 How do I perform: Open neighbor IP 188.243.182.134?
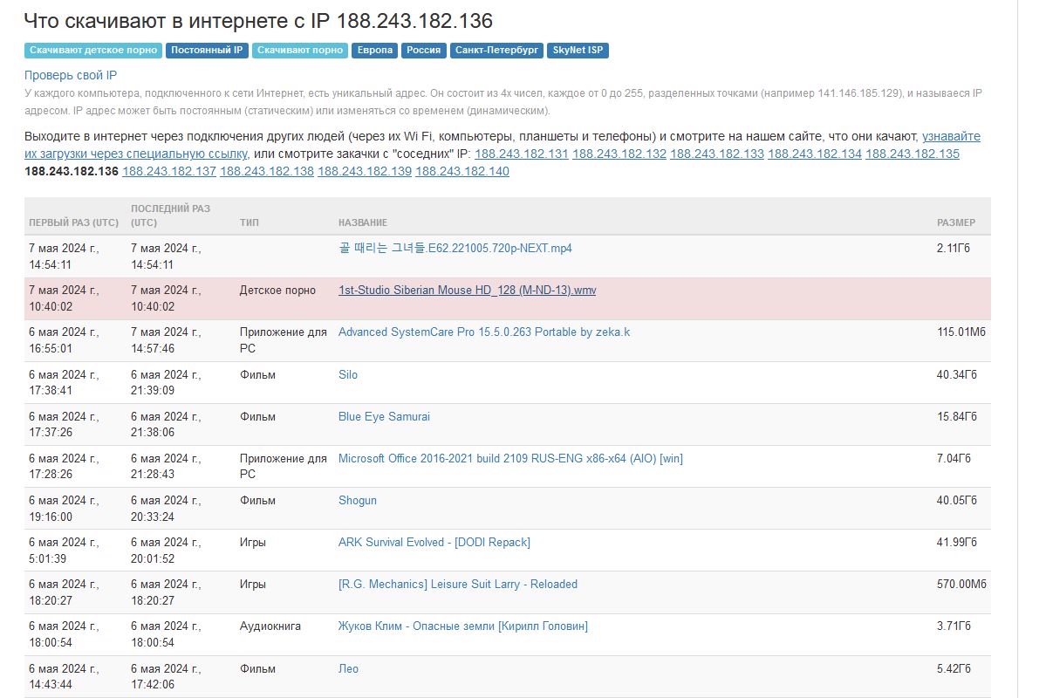click(815, 154)
